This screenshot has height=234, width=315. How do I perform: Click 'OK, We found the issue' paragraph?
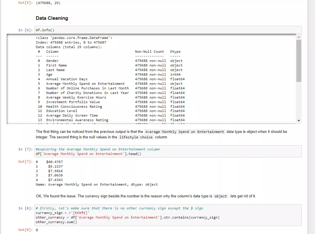tap(146, 196)
